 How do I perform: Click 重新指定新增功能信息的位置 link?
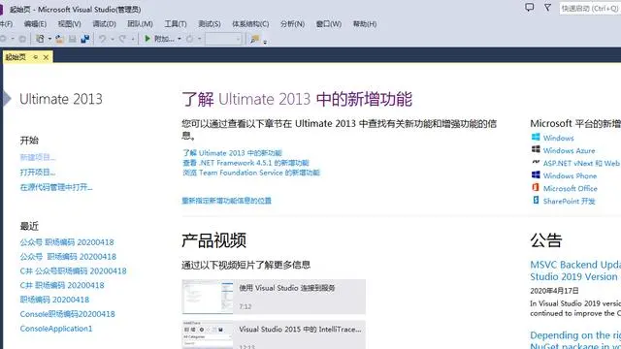pyautogui.click(x=226, y=201)
